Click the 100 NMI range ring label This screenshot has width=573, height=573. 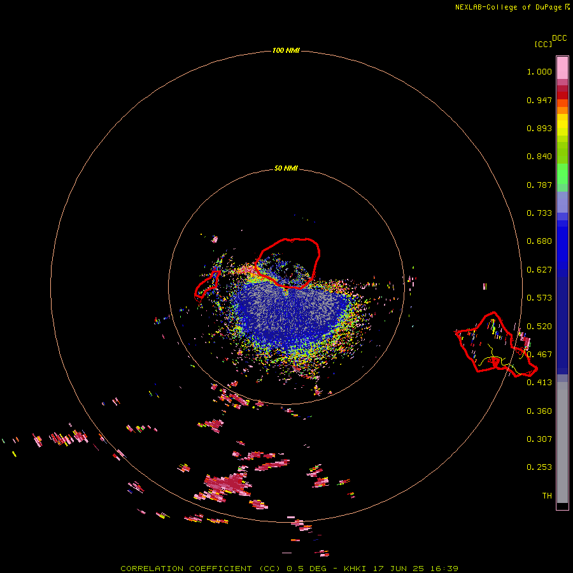(x=286, y=50)
